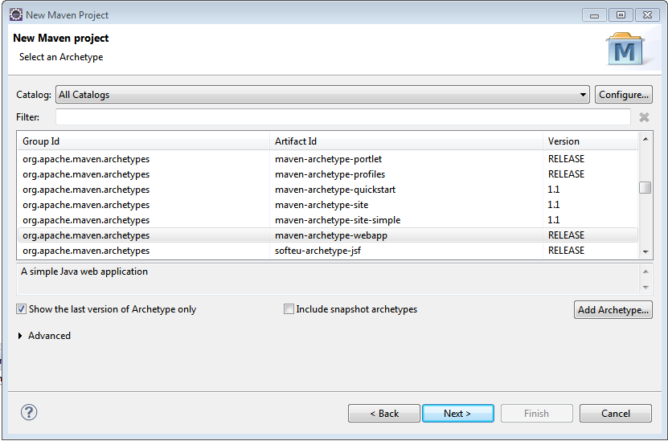The width and height of the screenshot is (668, 441).
Task: Click the 'A simple Java web application' description
Action: pos(84,272)
